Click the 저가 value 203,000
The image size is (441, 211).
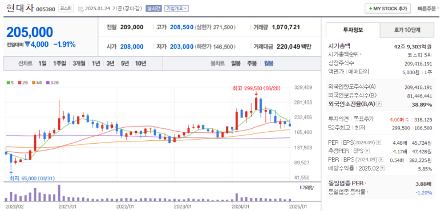tap(181, 47)
